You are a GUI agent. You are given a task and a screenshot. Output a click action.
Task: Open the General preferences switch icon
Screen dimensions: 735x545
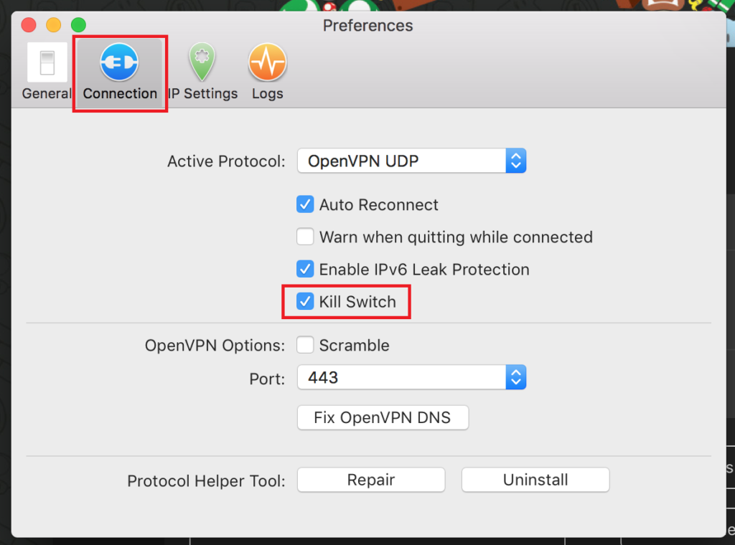(47, 62)
